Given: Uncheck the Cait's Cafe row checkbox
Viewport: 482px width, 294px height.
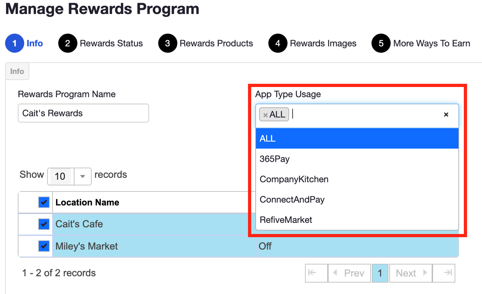Looking at the screenshot, I should click(44, 224).
